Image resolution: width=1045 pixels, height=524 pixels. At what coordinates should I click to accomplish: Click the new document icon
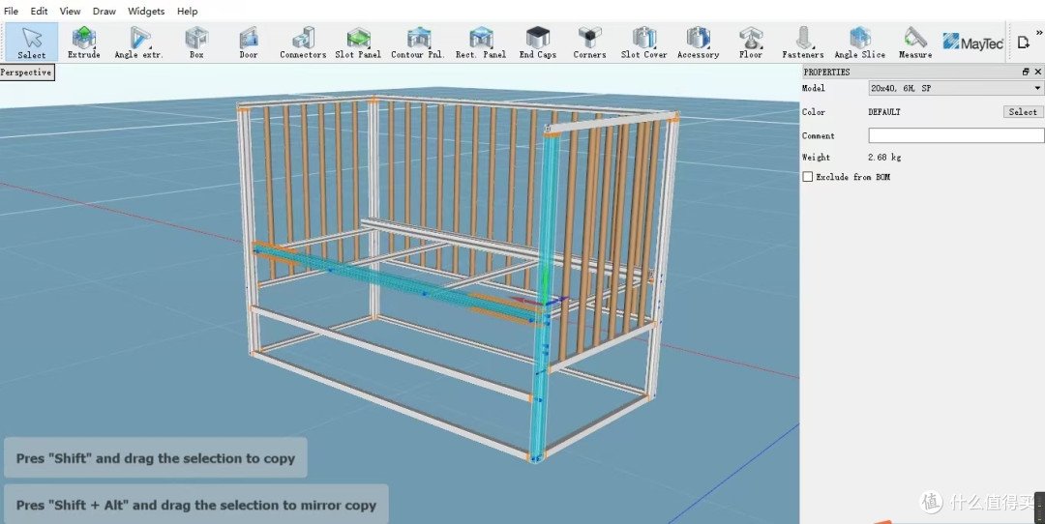tap(1023, 43)
